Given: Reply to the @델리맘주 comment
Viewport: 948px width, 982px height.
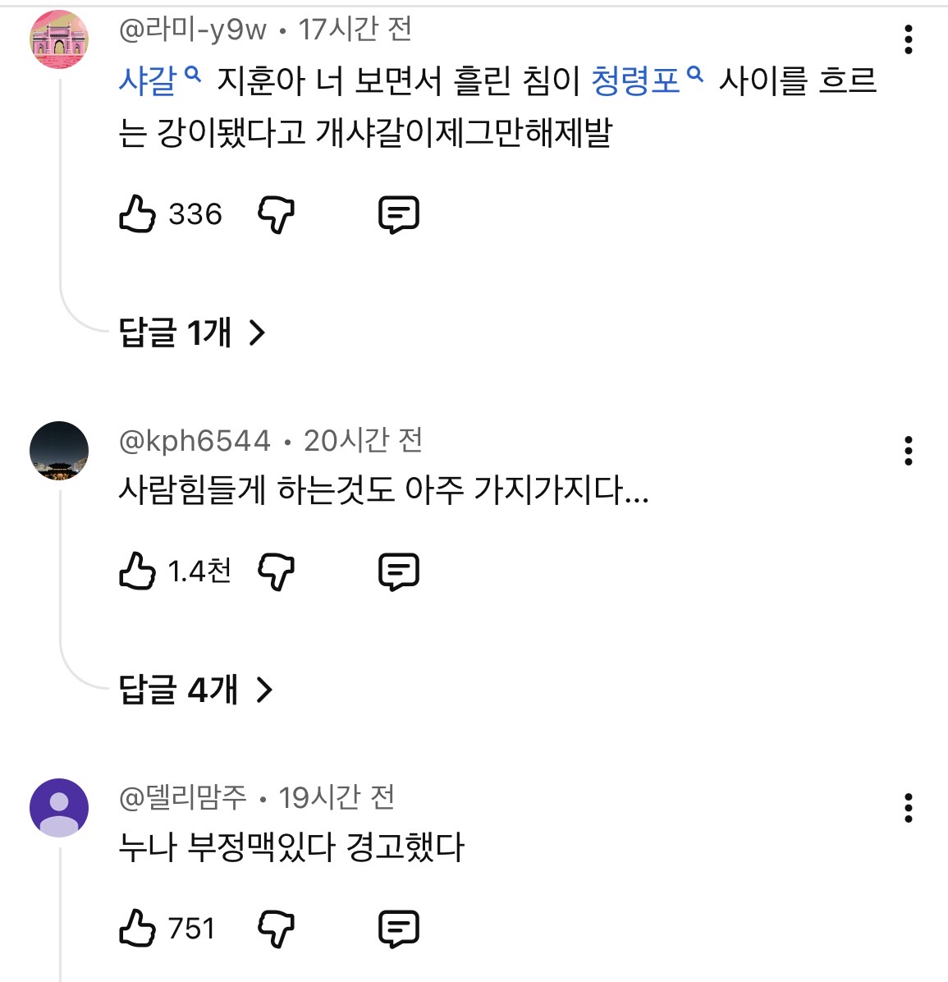Looking at the screenshot, I should click(x=399, y=929).
